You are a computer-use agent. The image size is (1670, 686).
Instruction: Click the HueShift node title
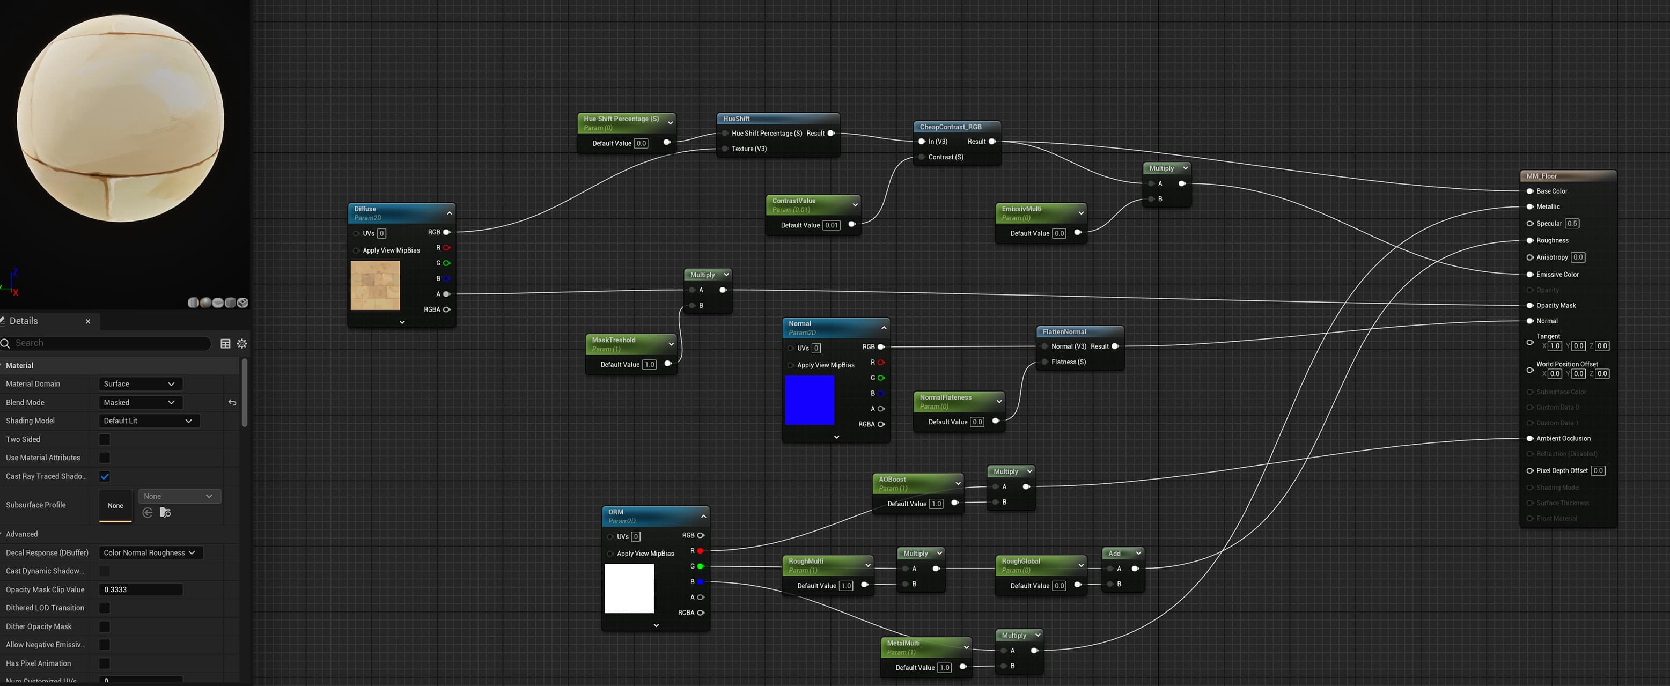(x=737, y=119)
